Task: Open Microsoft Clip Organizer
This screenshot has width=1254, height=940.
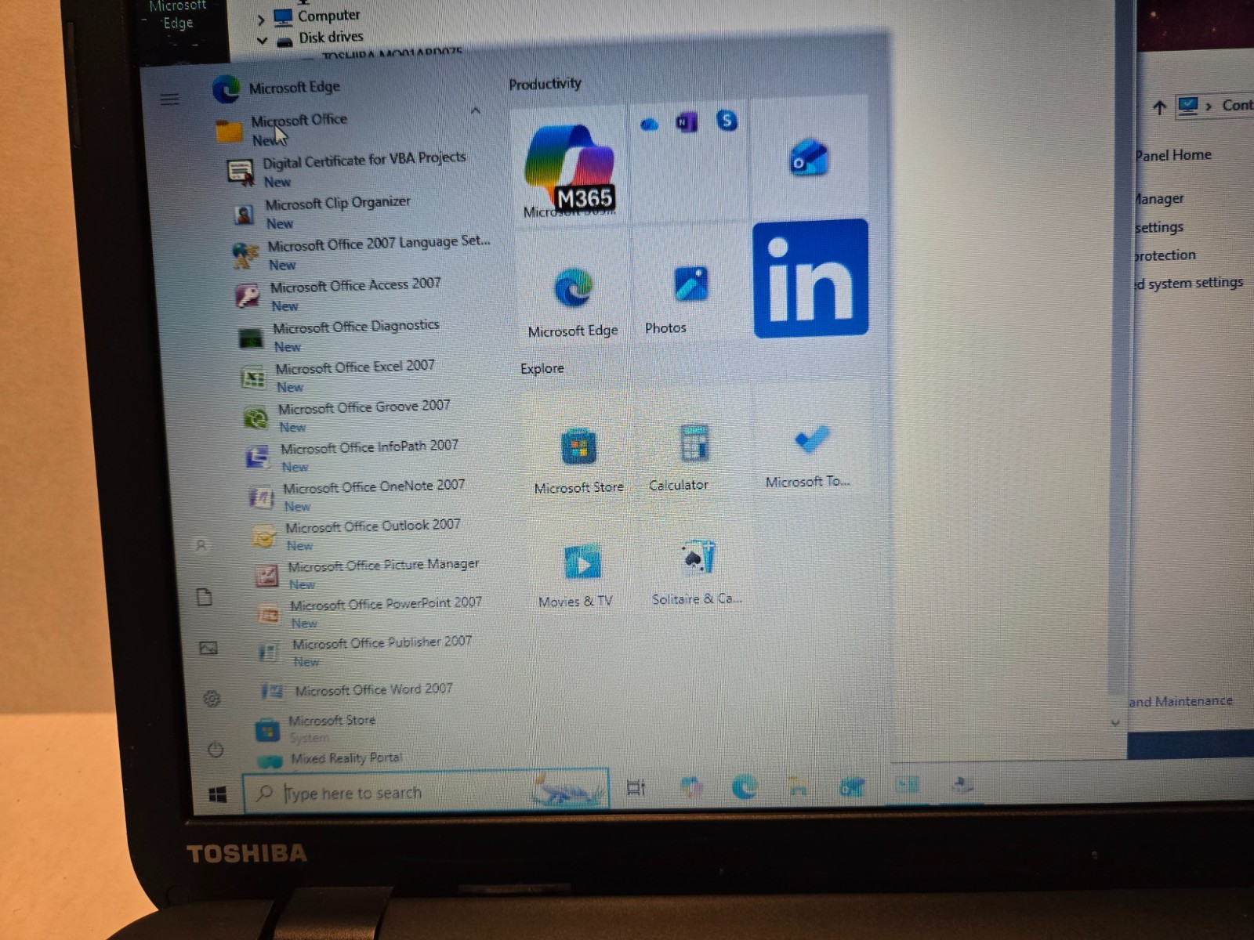Action: coord(321,212)
